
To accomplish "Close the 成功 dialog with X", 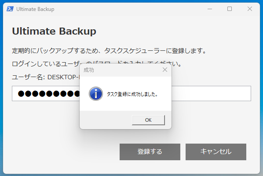I will (x=165, y=70).
